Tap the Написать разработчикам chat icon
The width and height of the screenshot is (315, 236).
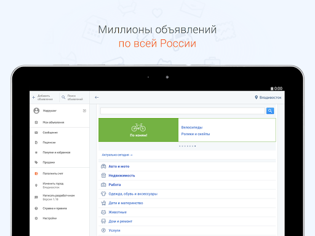coord(36,197)
